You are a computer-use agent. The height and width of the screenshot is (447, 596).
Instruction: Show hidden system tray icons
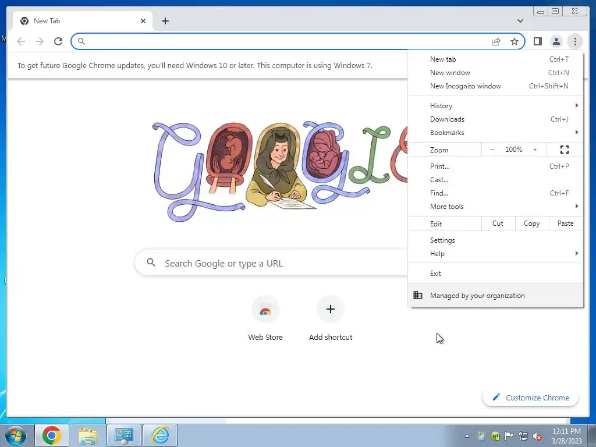467,436
